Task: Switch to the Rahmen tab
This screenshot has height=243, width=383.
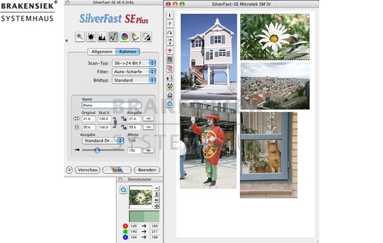Action: (128, 52)
